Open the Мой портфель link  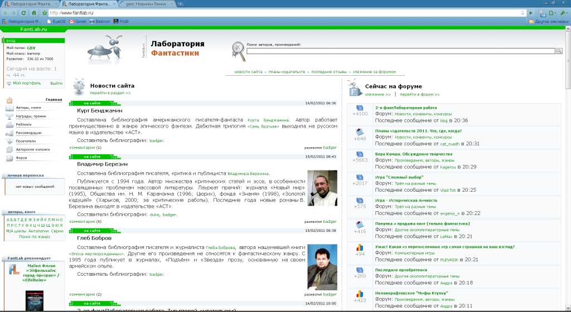[26, 83]
